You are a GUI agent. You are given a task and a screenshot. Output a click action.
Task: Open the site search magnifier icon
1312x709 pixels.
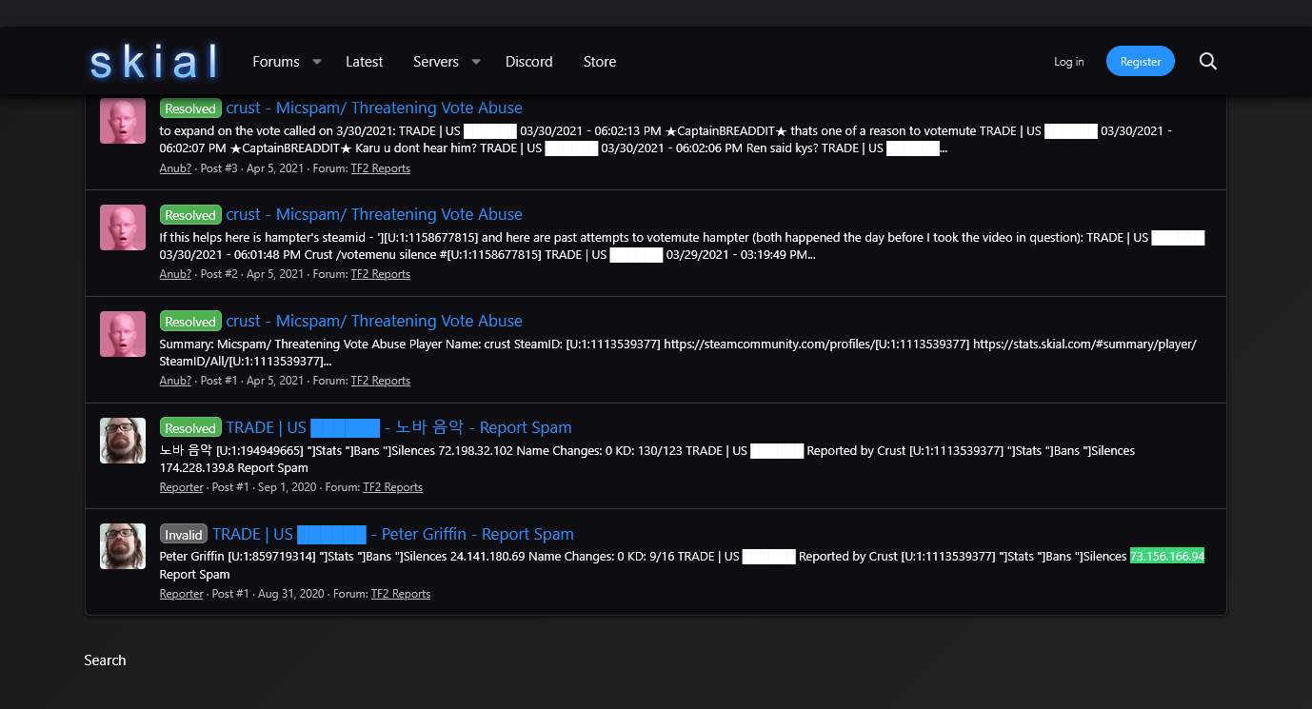(x=1207, y=61)
